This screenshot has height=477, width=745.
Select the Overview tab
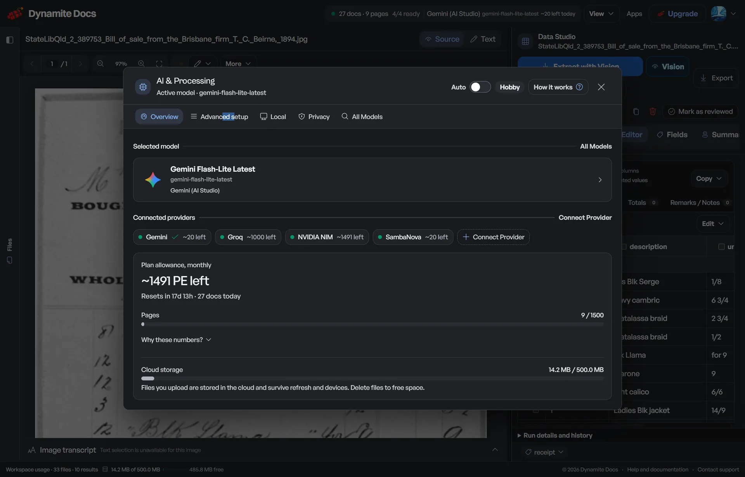pyautogui.click(x=159, y=117)
